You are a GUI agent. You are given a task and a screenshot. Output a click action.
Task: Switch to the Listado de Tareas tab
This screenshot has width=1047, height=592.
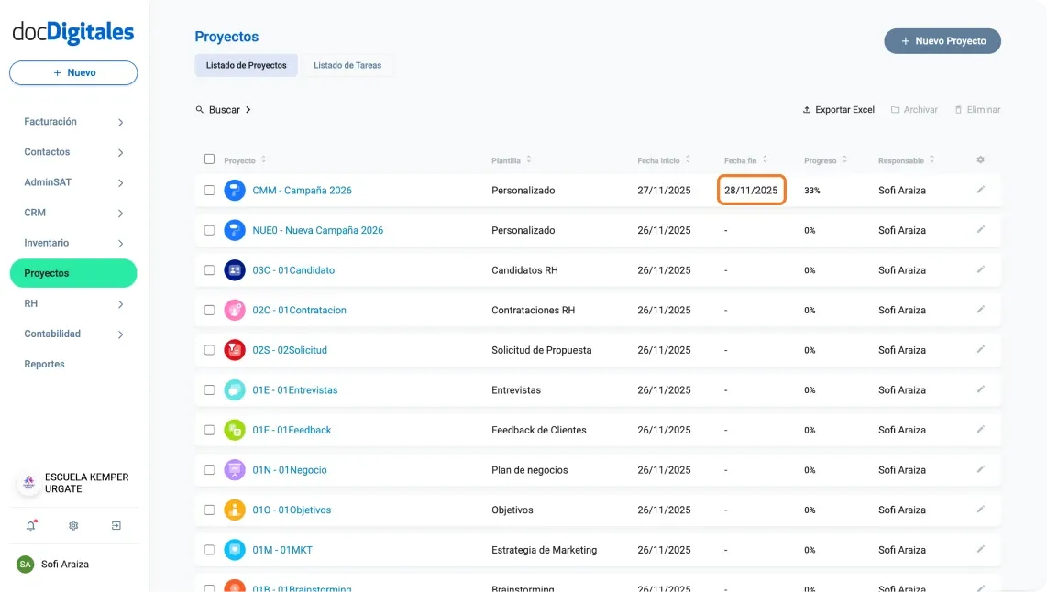tap(348, 65)
